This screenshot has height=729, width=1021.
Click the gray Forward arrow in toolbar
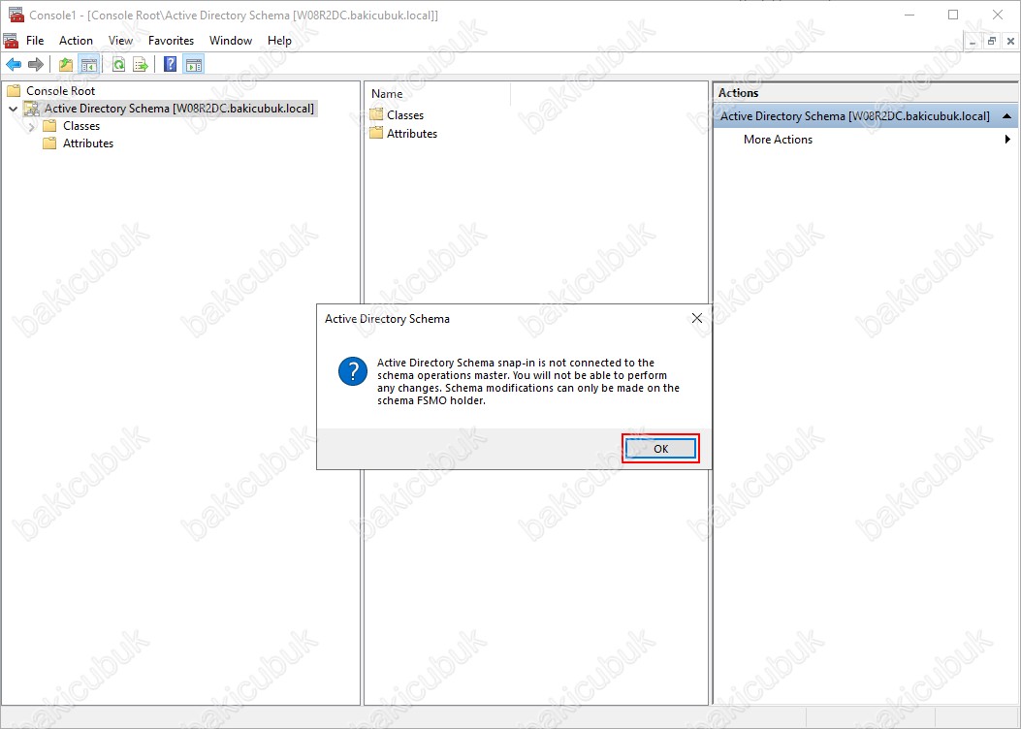click(36, 64)
